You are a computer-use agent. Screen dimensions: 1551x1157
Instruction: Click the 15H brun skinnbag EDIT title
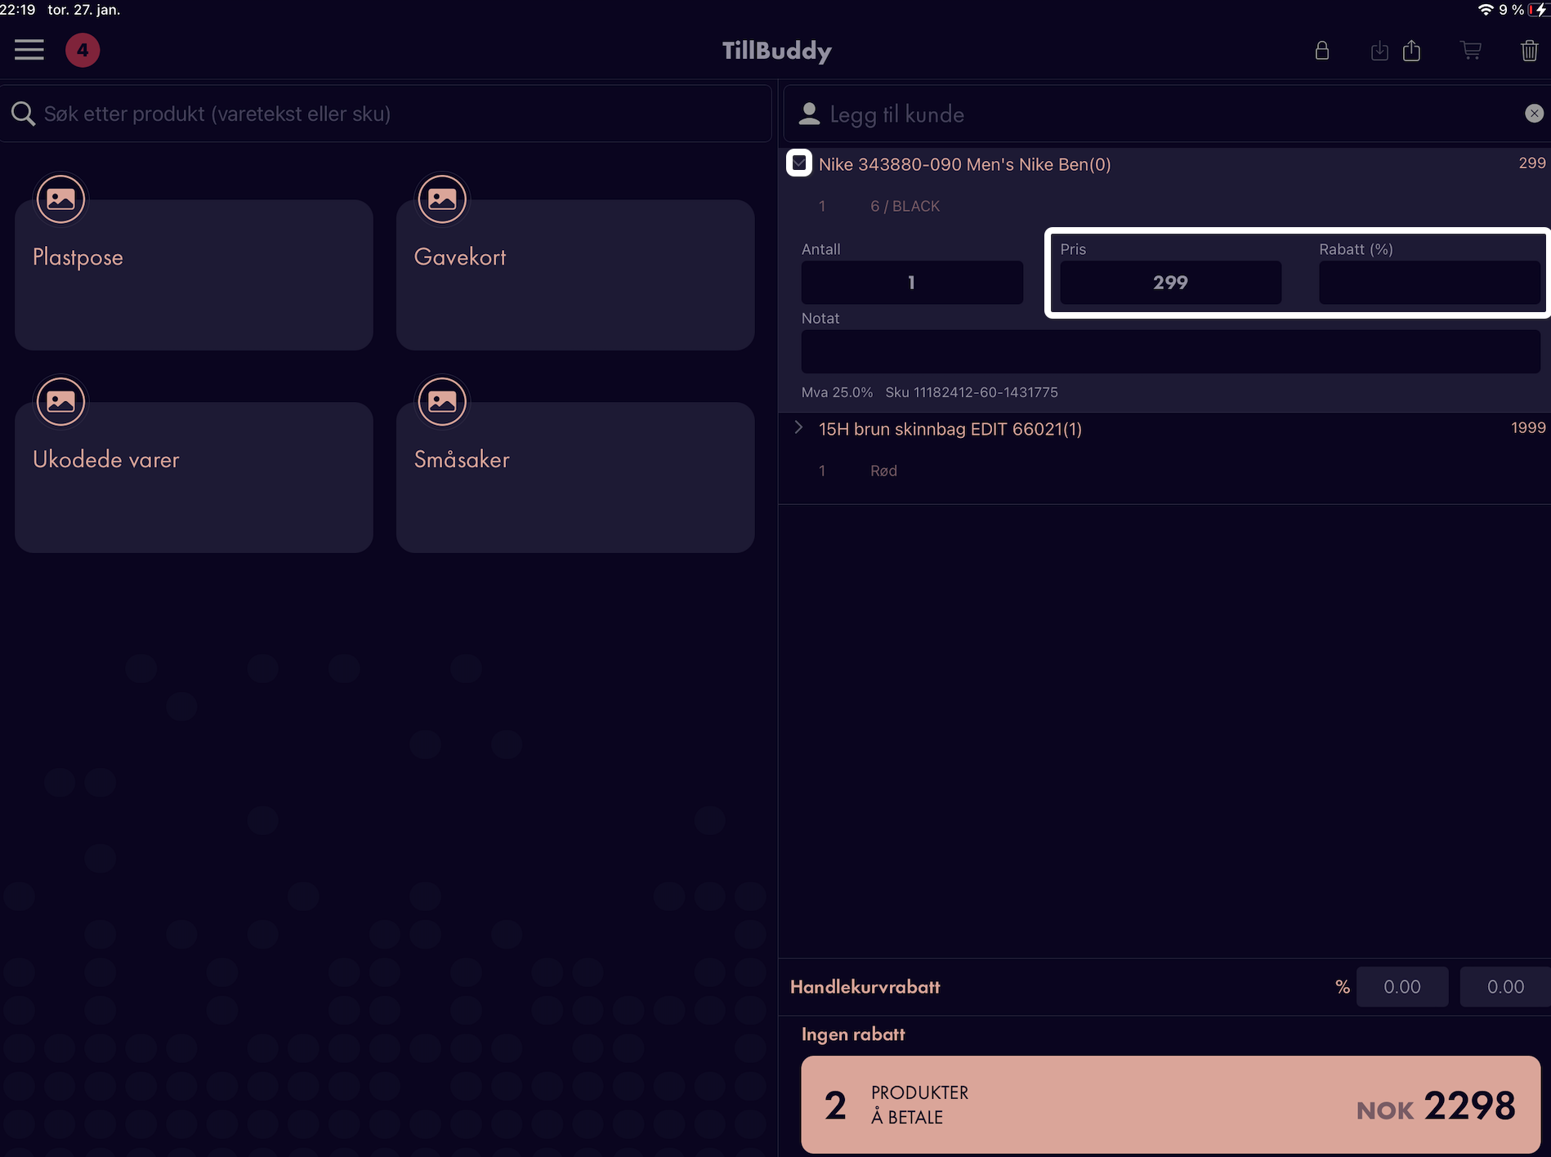950,429
